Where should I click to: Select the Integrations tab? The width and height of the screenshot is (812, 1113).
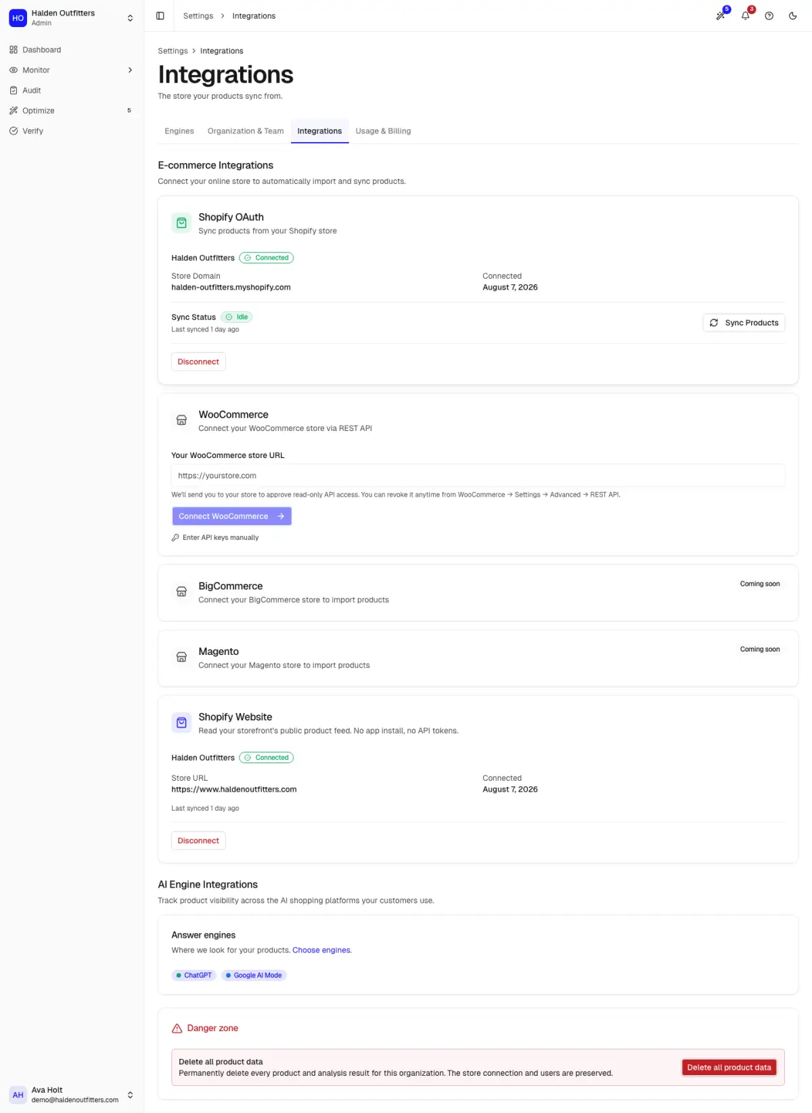(x=319, y=131)
